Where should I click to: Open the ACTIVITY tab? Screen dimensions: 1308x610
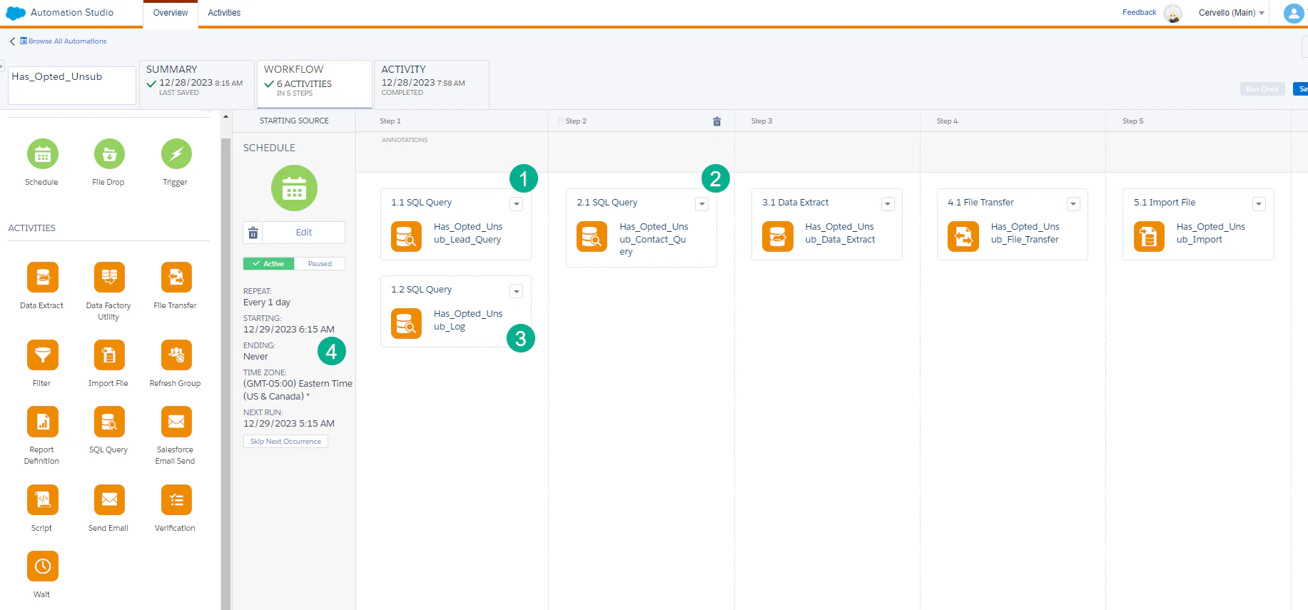(x=432, y=83)
